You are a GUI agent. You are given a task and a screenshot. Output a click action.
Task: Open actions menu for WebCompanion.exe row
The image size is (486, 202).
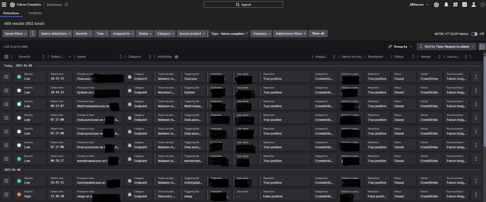[x=476, y=104]
